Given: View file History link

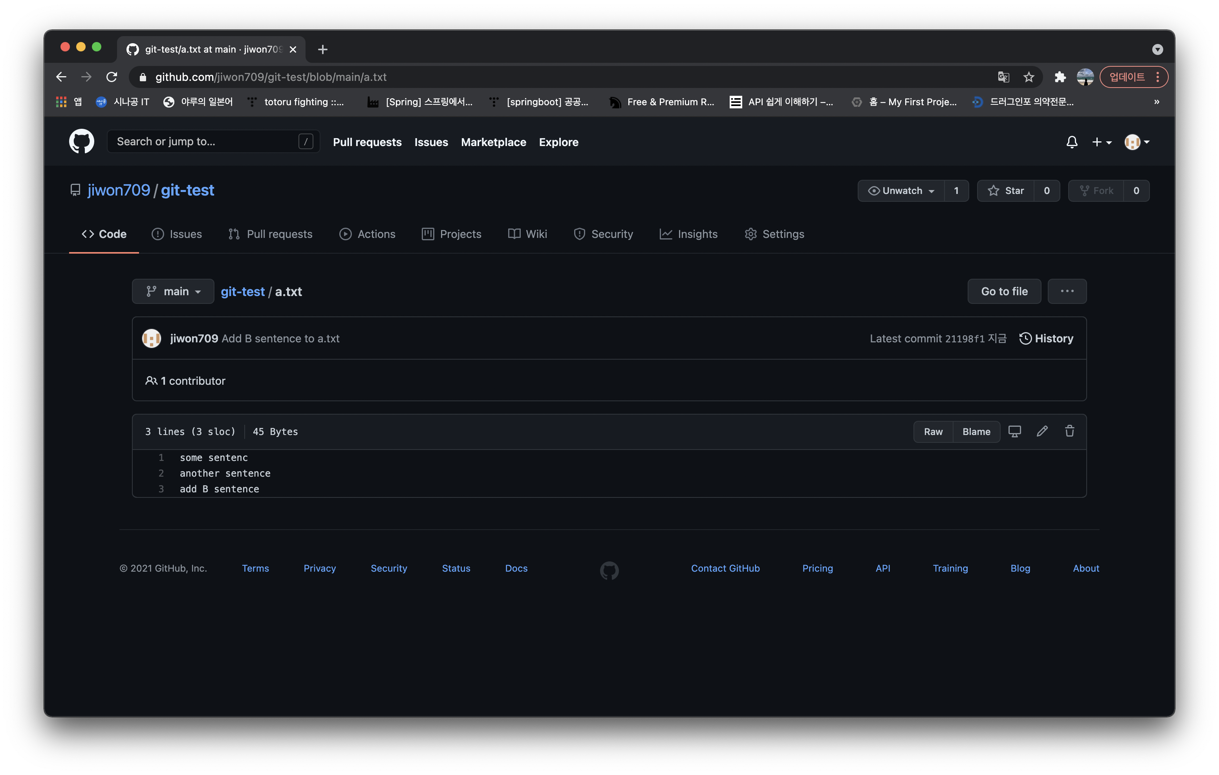Looking at the screenshot, I should (1046, 339).
